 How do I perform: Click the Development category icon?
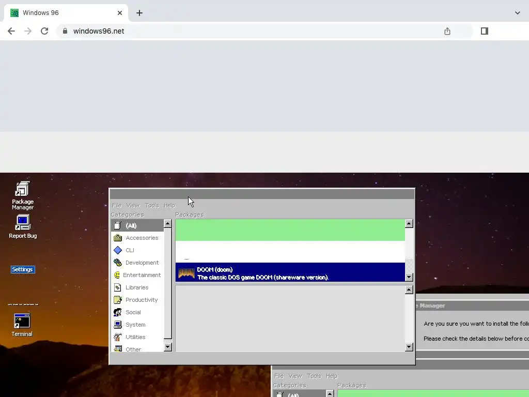pos(118,263)
